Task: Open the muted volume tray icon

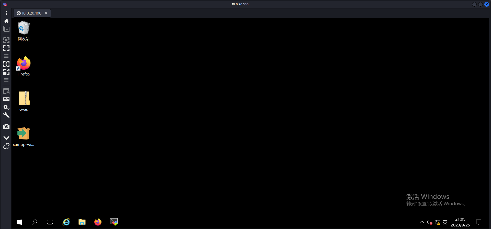Action: point(430,222)
